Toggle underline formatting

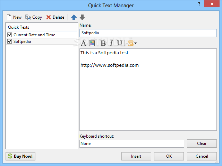coord(120,43)
